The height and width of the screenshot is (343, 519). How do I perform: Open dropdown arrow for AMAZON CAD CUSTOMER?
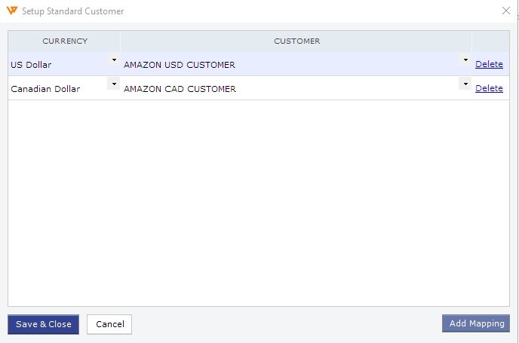click(x=465, y=84)
